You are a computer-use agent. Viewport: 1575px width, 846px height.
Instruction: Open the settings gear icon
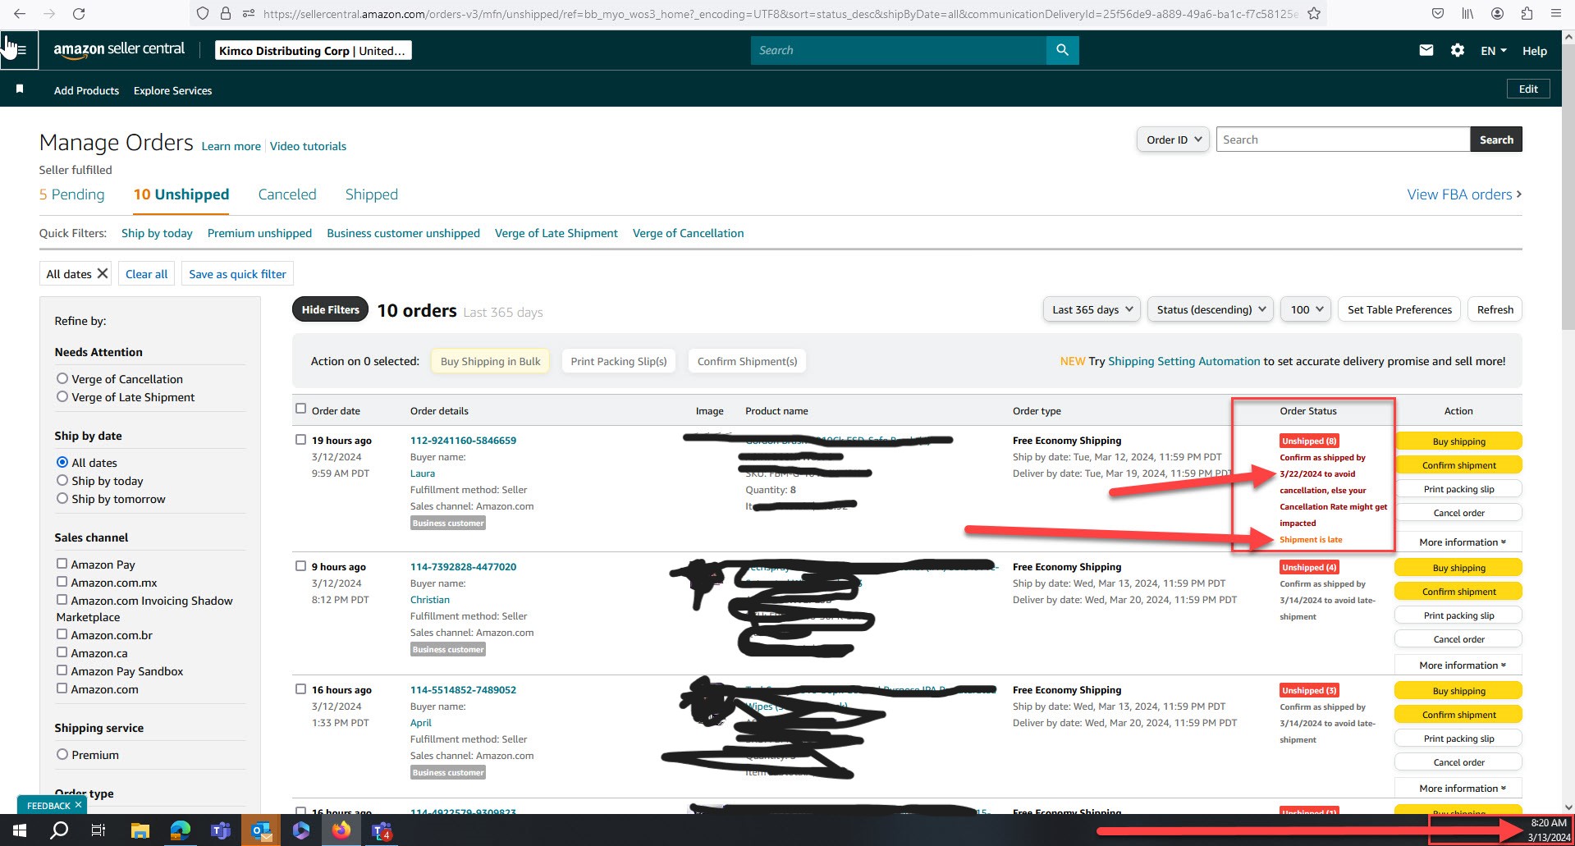click(x=1458, y=50)
